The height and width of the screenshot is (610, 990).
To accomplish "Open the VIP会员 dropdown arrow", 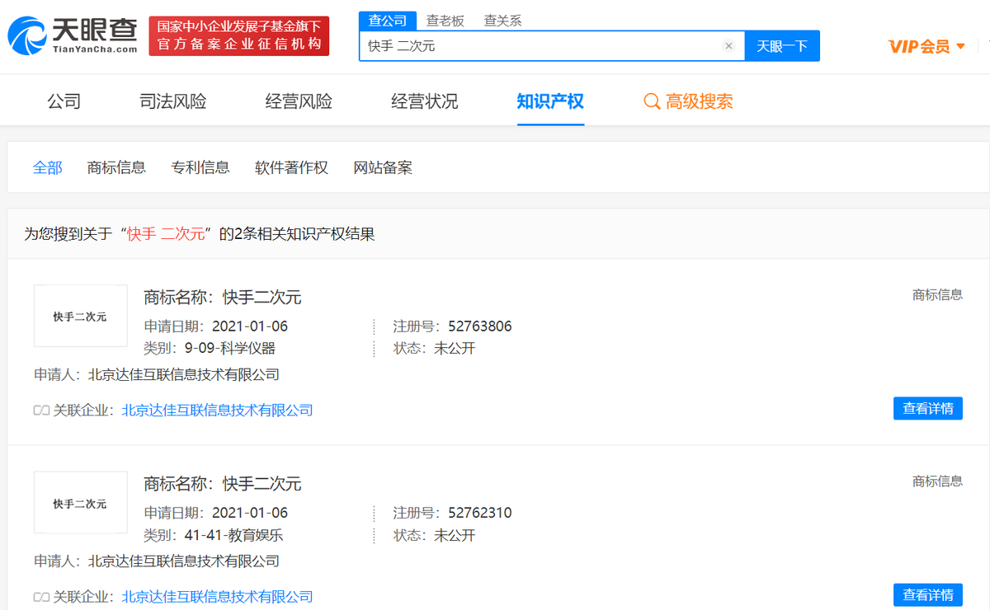I will coord(960,47).
